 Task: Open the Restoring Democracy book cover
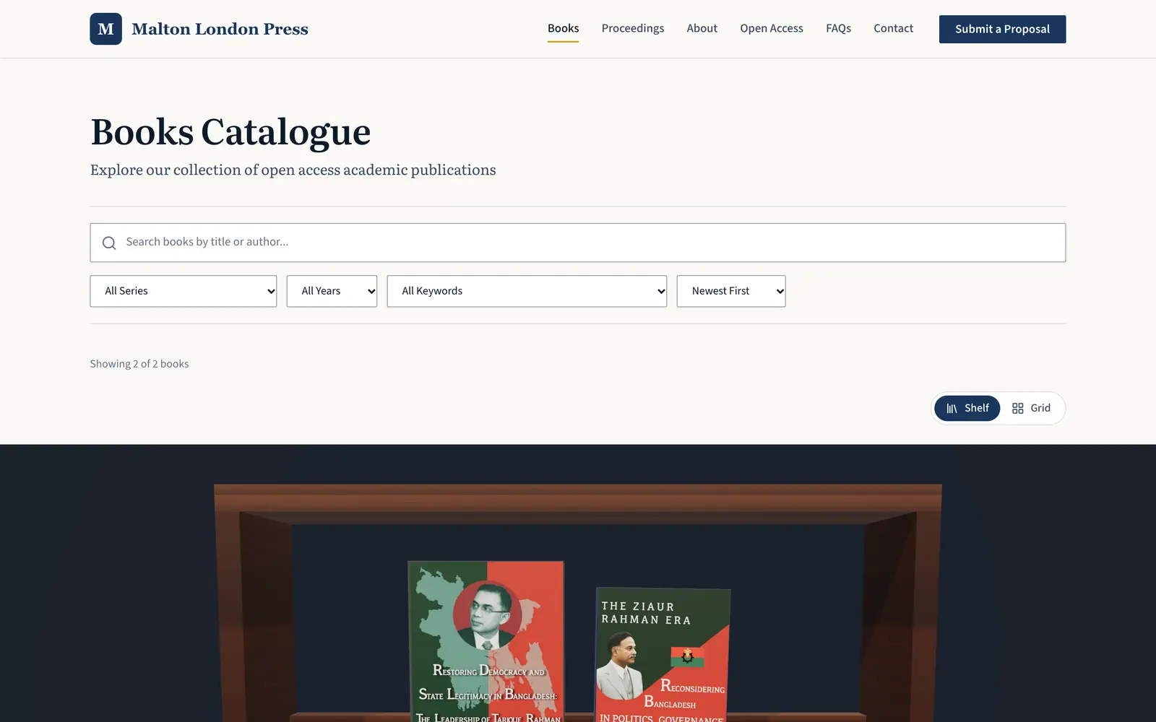[x=486, y=641]
